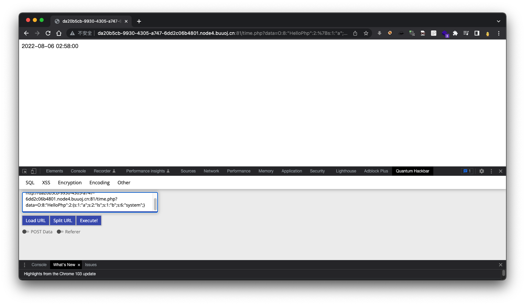The height and width of the screenshot is (305, 525).
Task: Close the What's New drawer tab
Action: (x=79, y=265)
